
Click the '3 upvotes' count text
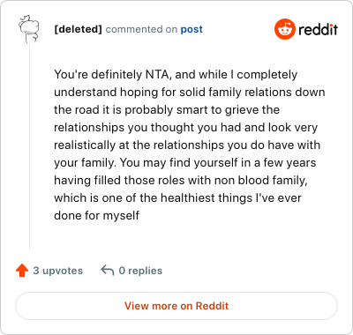(x=58, y=271)
